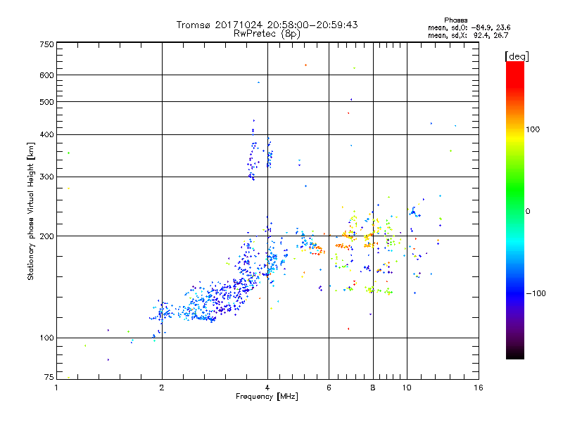Click the 'Frequency [MHz]' axis title
Image resolution: width=563 pixels, height=422 pixels.
click(x=267, y=397)
